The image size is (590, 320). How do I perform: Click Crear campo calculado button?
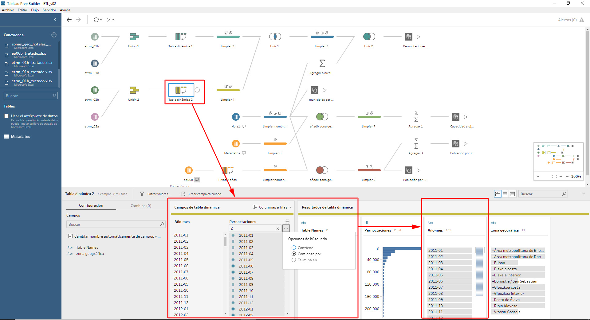[203, 194]
